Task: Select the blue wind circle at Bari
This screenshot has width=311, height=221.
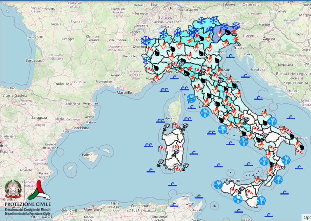Action: tap(272, 121)
